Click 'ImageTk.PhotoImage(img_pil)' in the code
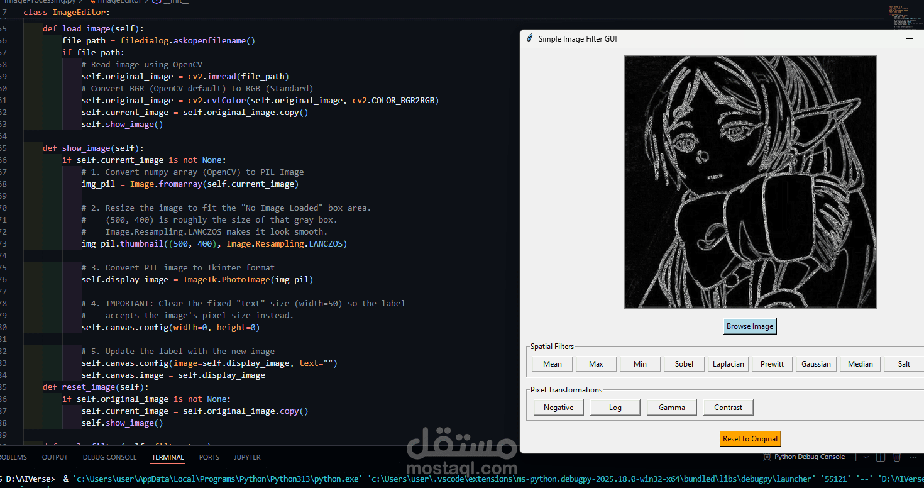Image resolution: width=924 pixels, height=488 pixels. pyautogui.click(x=248, y=279)
